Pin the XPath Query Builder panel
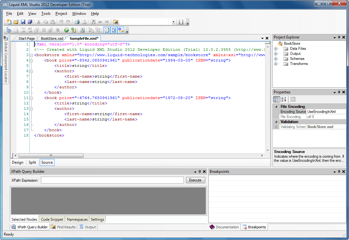 [200, 172]
